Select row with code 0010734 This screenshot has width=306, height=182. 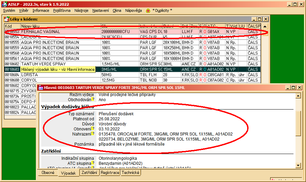pos(20,96)
